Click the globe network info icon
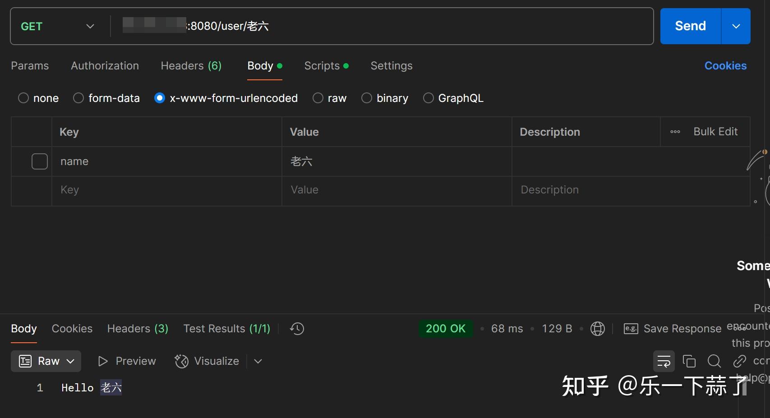The height and width of the screenshot is (418, 770). (x=597, y=329)
